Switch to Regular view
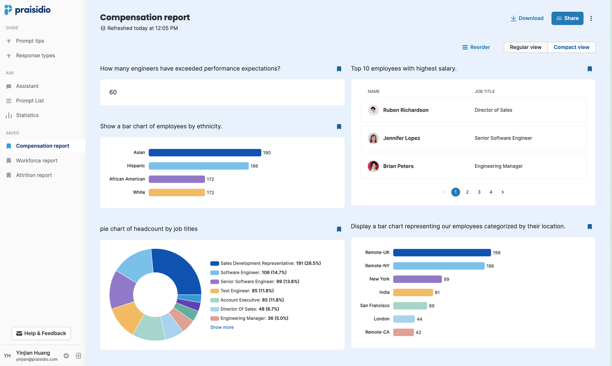This screenshot has width=612, height=366. pos(526,47)
